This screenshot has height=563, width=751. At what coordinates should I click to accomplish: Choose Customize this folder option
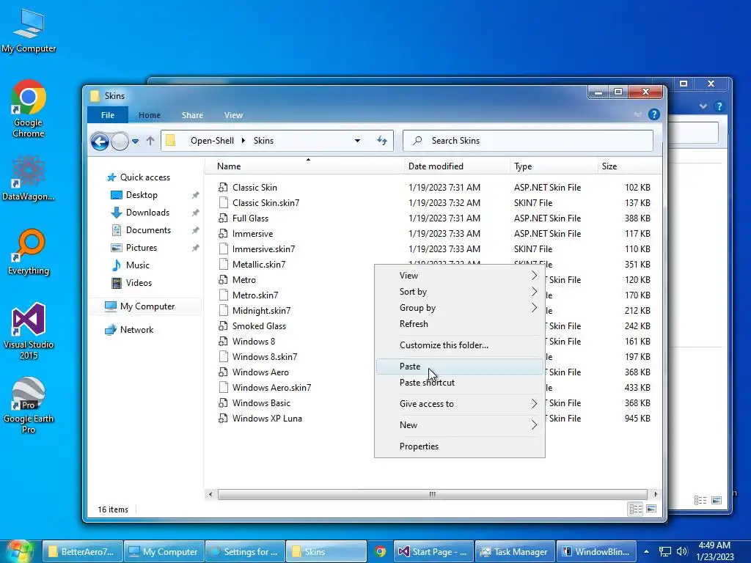click(x=460, y=345)
